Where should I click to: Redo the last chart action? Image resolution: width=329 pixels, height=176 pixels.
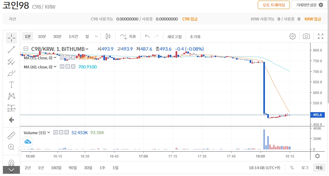tap(156, 36)
